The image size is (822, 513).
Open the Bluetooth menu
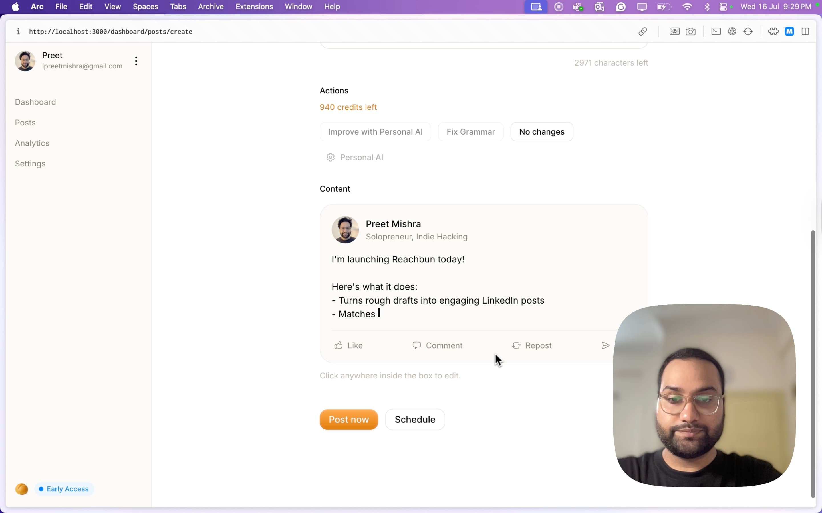pyautogui.click(x=707, y=7)
